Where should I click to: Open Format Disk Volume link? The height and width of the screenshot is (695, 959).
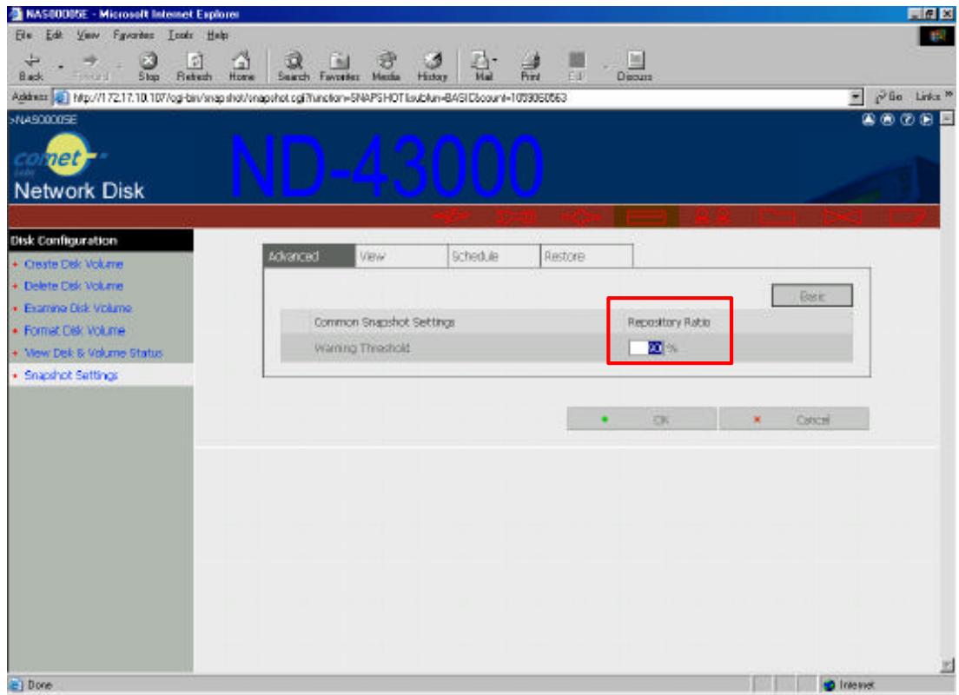[74, 330]
